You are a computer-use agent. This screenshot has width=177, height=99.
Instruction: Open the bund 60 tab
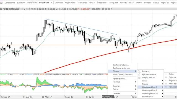tap(124, 2)
